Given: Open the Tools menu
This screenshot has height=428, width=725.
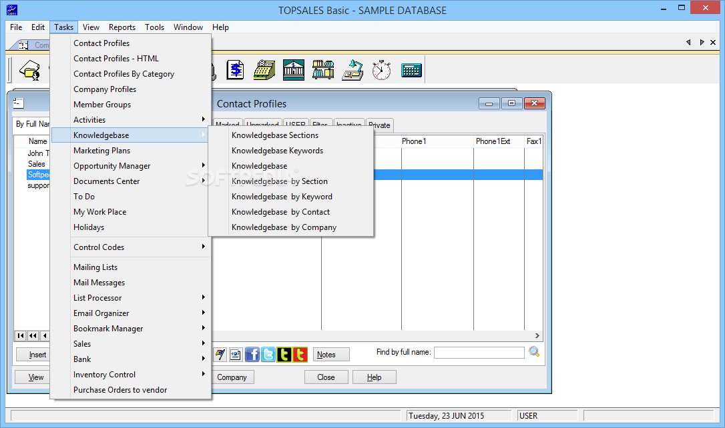Looking at the screenshot, I should 154,27.
